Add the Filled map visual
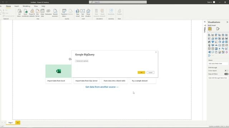The height and width of the screenshot is (128, 229). pyautogui.click(x=213, y=45)
